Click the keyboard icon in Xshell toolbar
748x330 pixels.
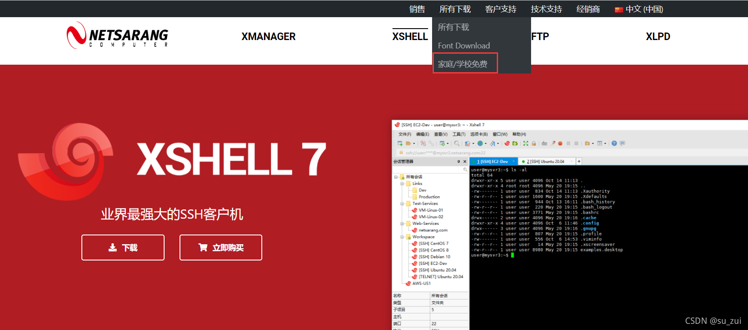tap(544, 143)
